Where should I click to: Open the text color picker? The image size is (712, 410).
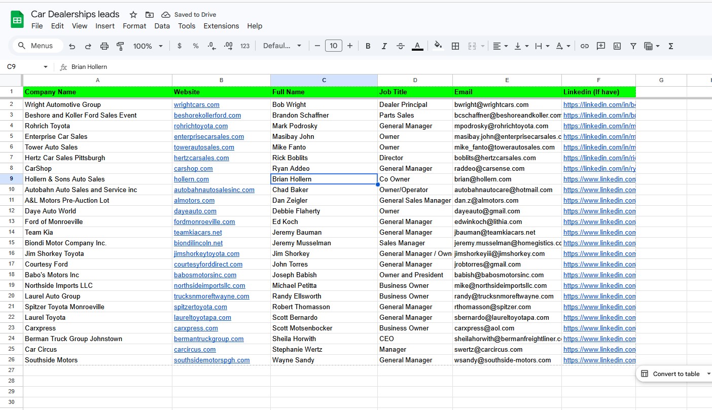417,46
